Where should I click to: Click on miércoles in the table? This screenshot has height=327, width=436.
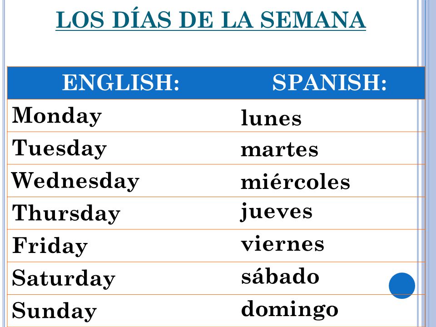click(x=295, y=181)
